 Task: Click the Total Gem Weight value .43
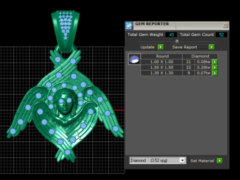pyautogui.click(x=171, y=34)
